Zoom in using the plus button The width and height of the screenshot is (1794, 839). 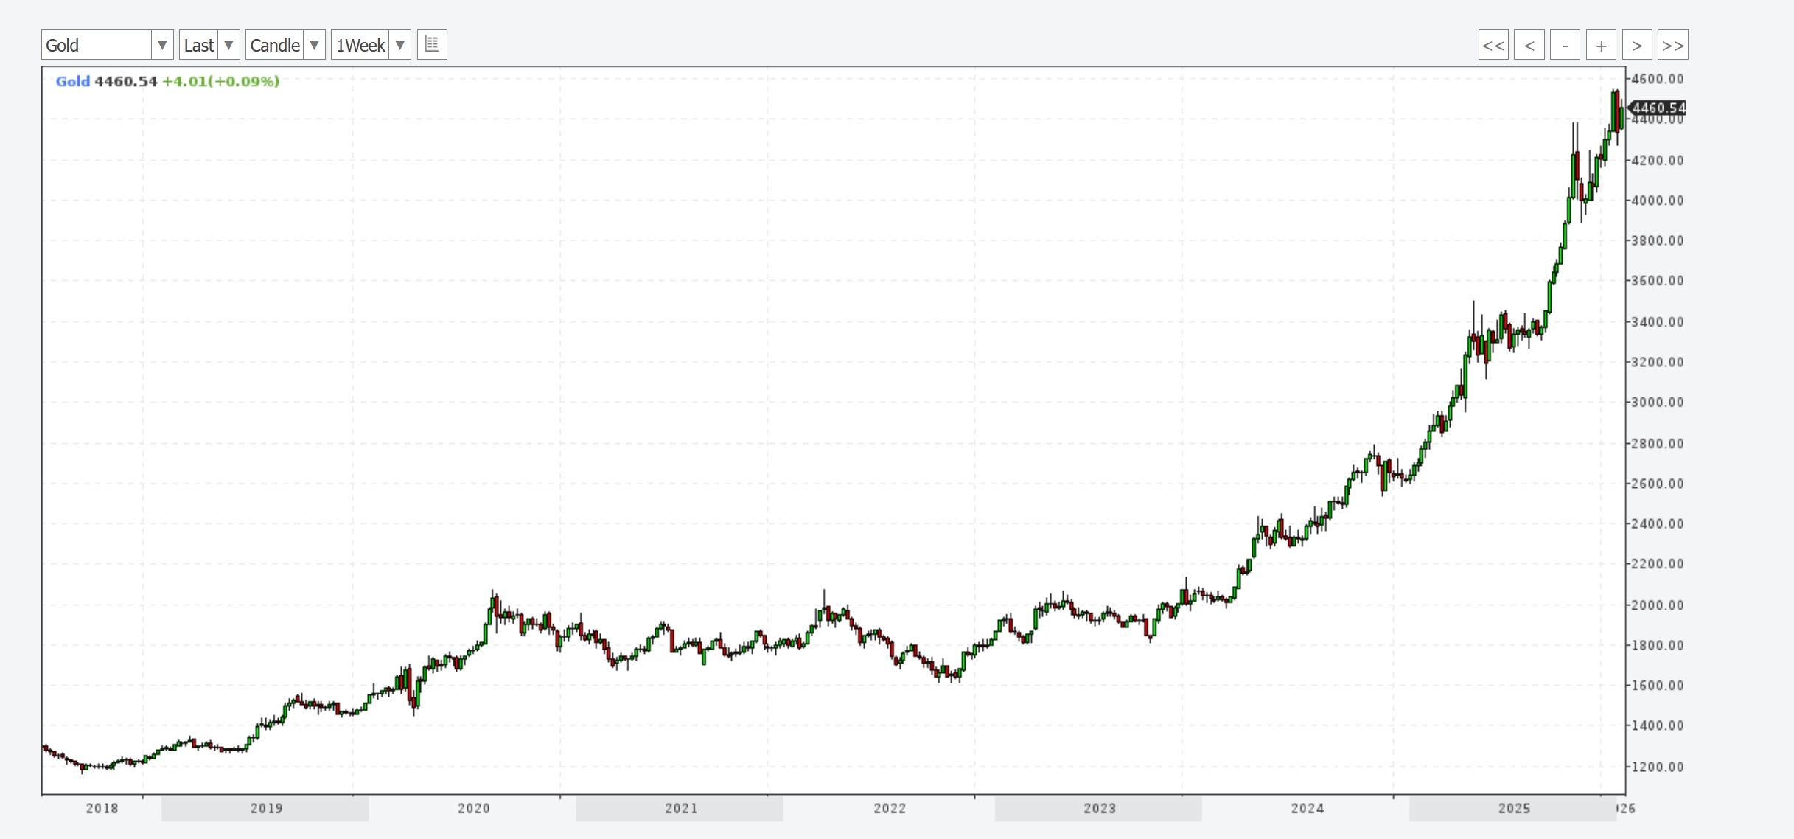coord(1601,45)
